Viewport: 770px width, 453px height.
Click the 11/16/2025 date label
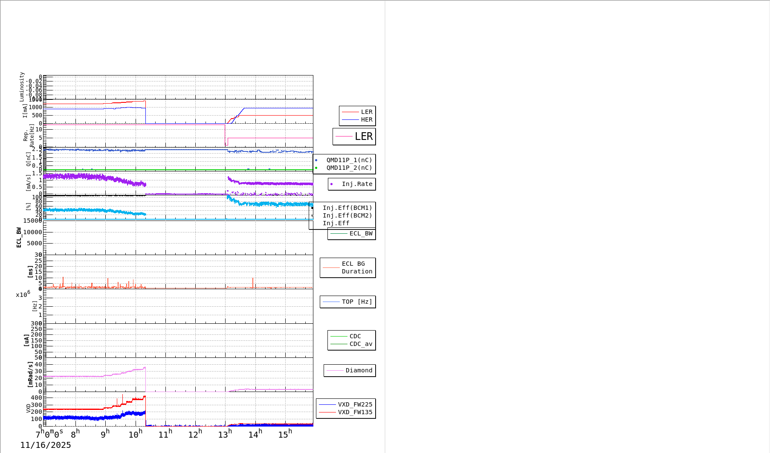(x=46, y=445)
